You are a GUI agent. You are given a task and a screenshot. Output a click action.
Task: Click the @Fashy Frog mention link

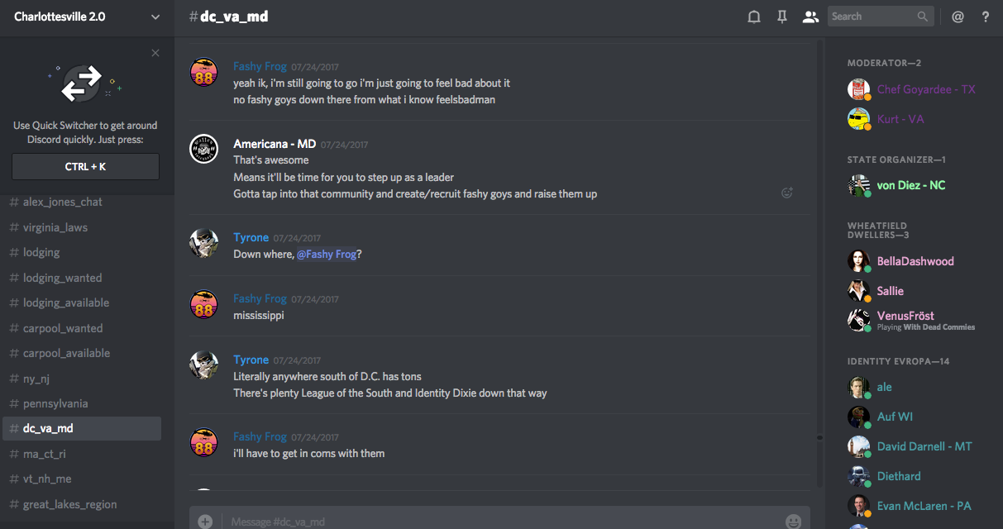pyautogui.click(x=327, y=255)
